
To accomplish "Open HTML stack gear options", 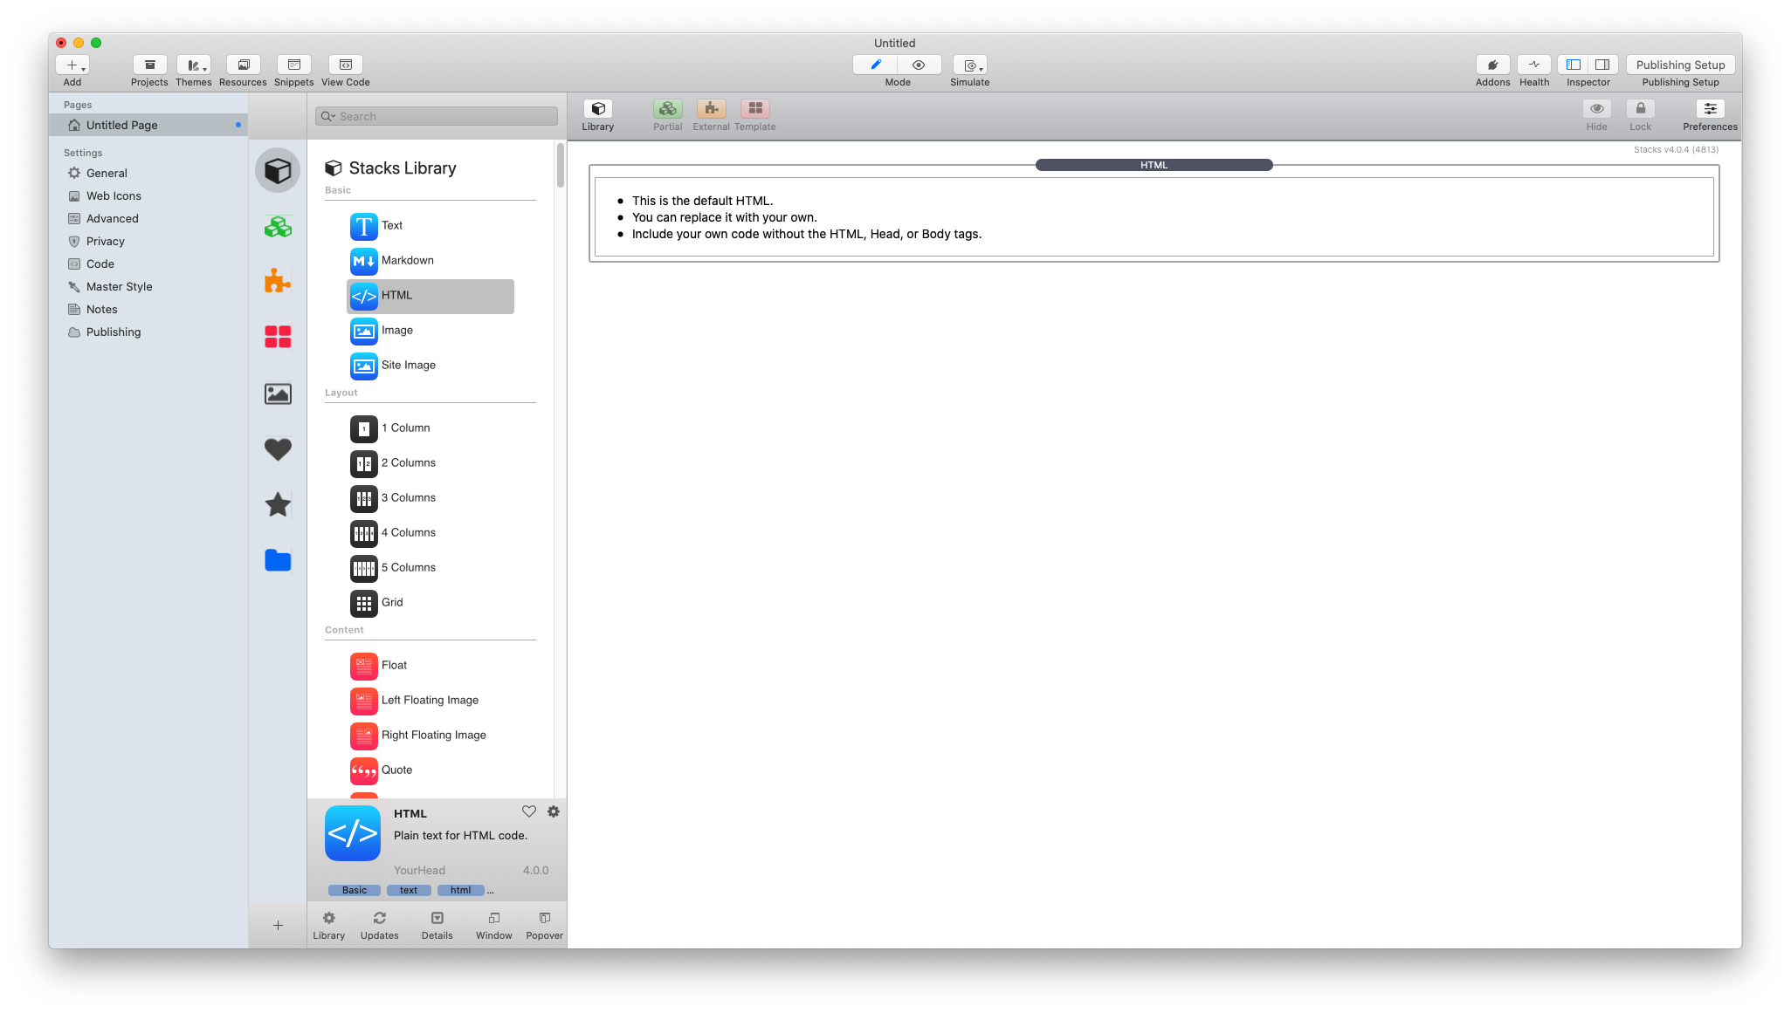I will point(554,811).
